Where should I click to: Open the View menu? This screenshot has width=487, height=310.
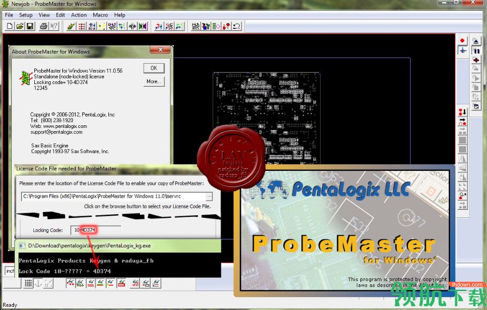[44, 15]
